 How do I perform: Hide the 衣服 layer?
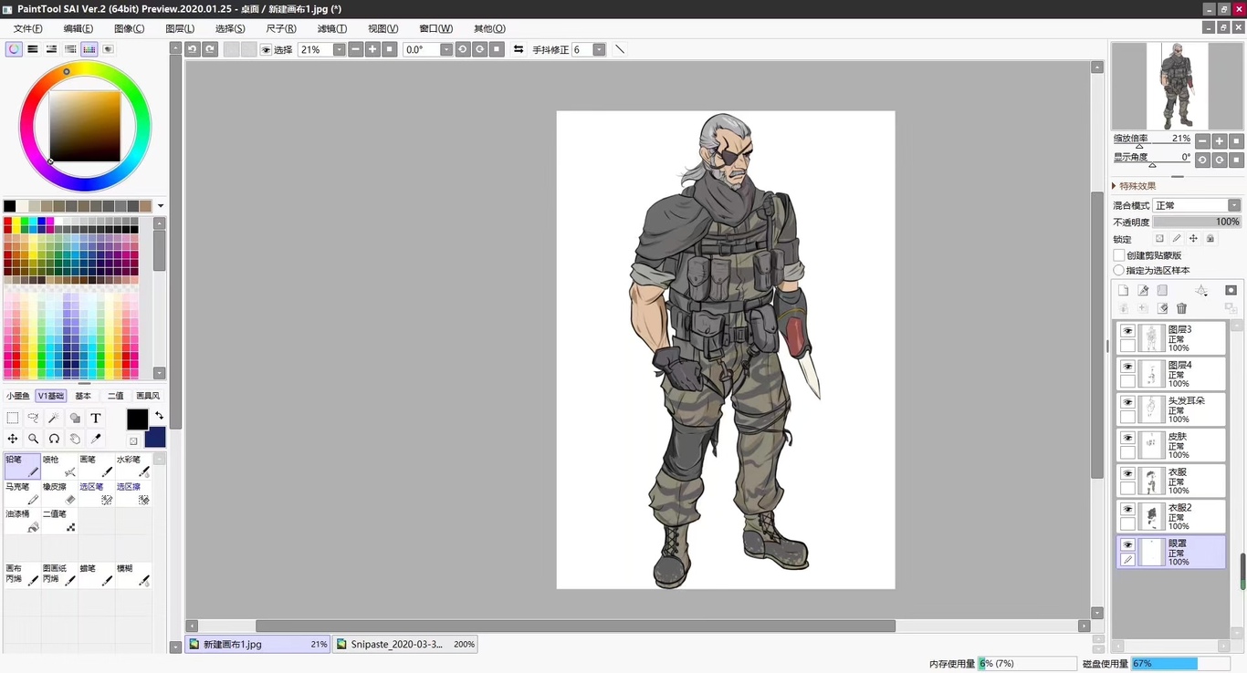1127,473
